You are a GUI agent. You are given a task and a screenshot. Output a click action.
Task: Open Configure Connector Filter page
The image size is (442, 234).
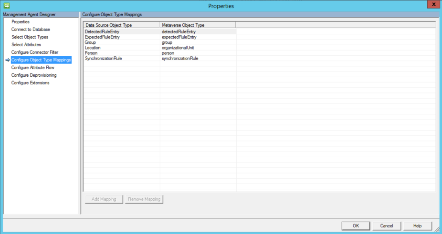point(35,52)
